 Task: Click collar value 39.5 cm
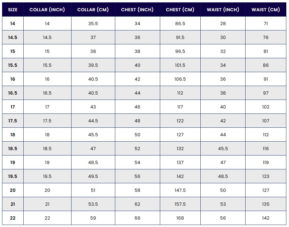tap(93, 65)
